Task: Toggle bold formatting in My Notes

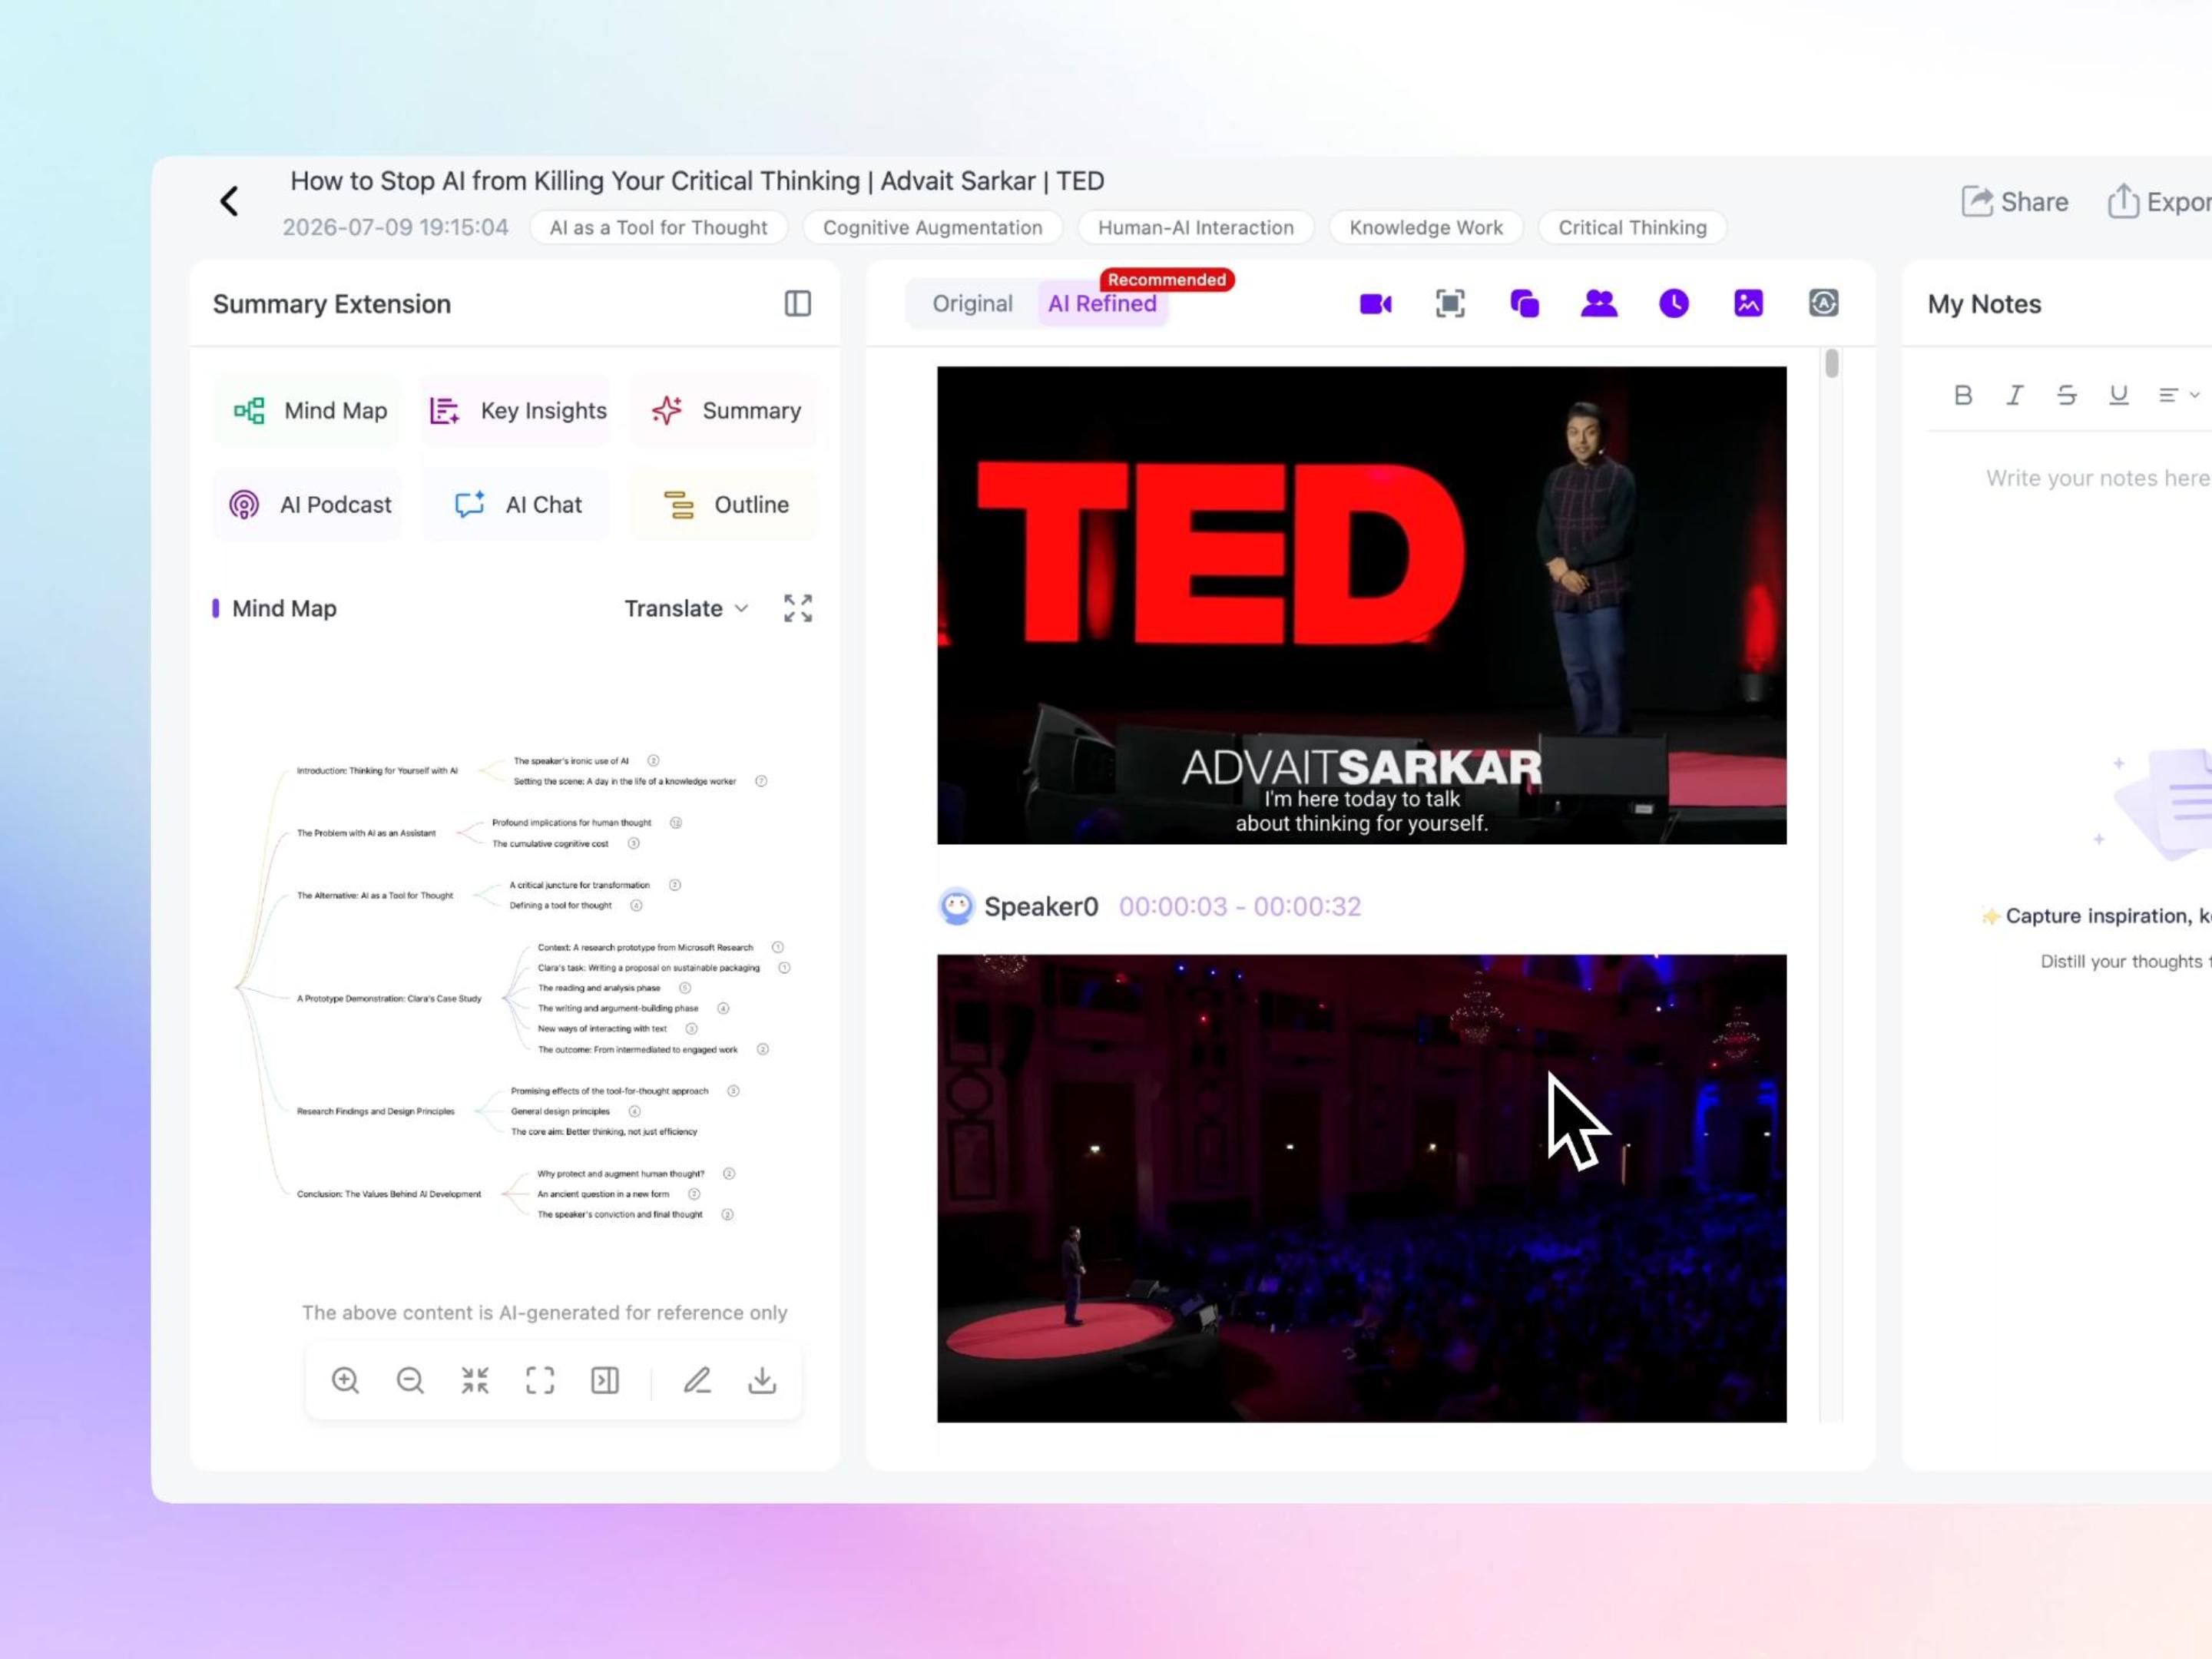Action: pyautogui.click(x=1963, y=395)
